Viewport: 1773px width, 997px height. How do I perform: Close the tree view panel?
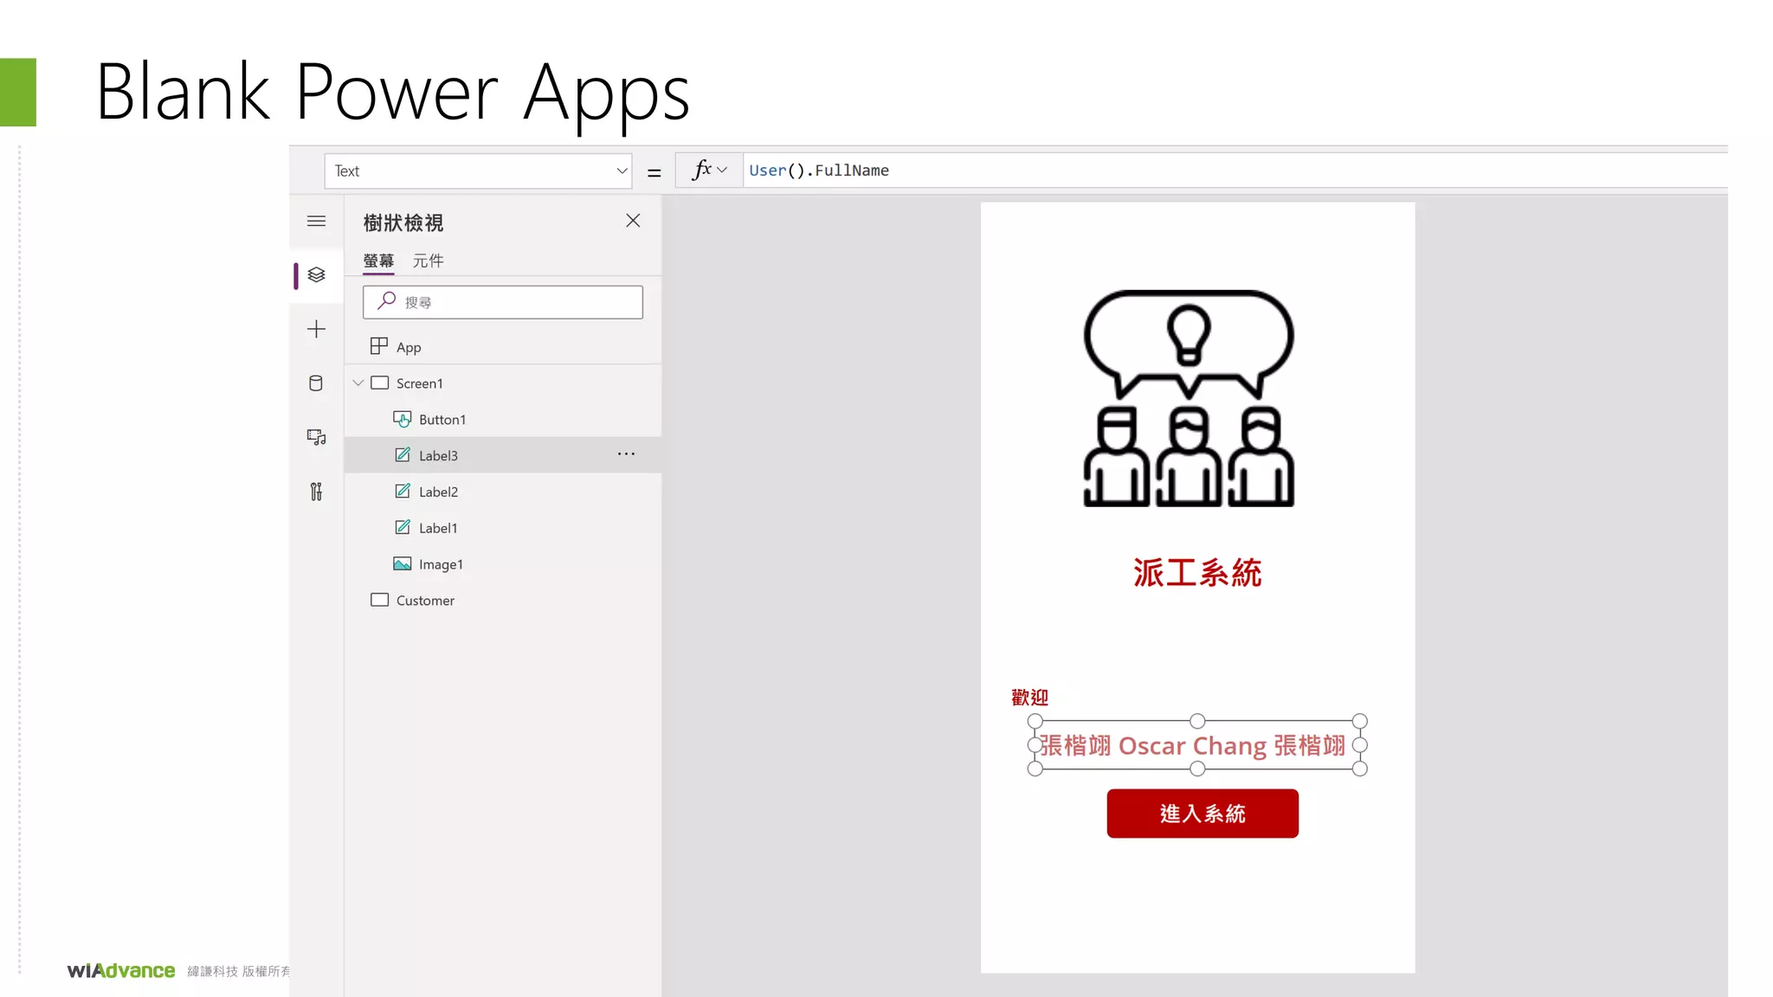click(633, 221)
